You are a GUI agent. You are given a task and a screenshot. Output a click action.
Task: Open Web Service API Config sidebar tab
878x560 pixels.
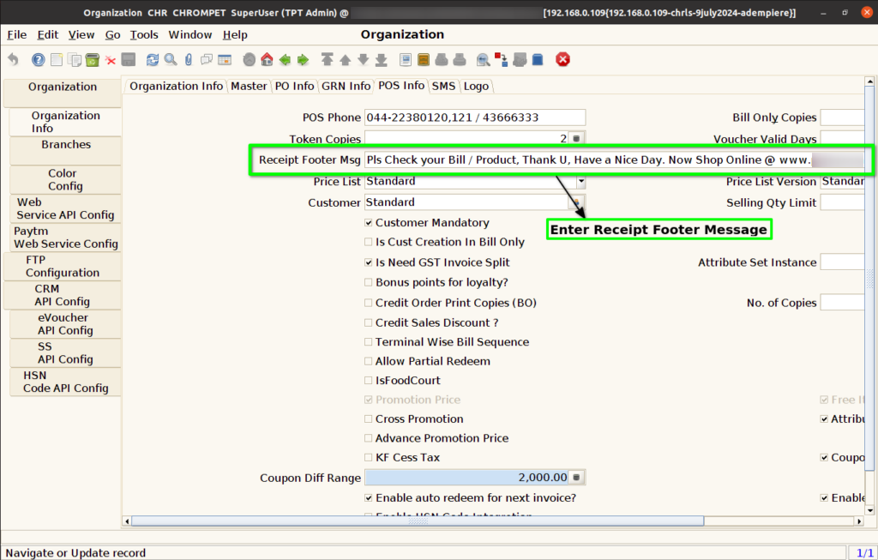[x=65, y=208]
